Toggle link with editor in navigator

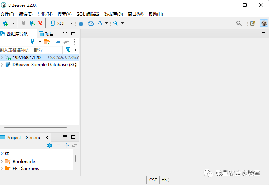66,42
